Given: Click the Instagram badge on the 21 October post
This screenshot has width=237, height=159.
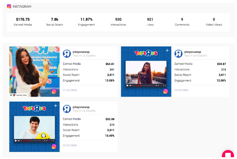Looking at the screenshot, I should point(54,91).
